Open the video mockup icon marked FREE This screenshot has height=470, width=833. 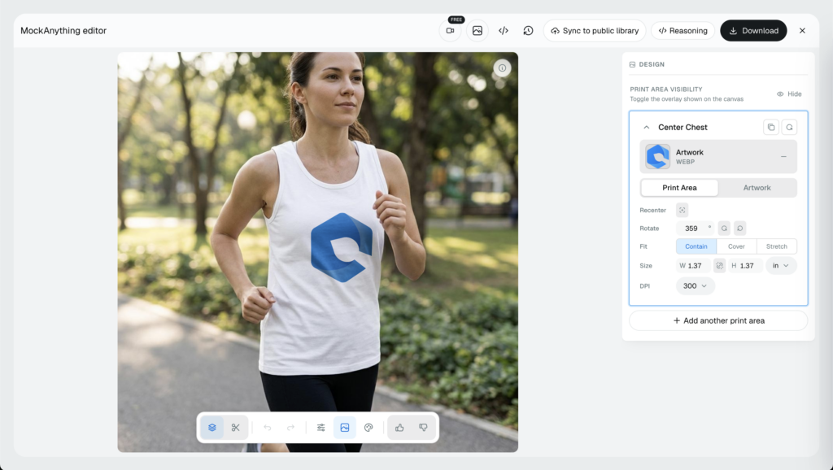tap(450, 31)
